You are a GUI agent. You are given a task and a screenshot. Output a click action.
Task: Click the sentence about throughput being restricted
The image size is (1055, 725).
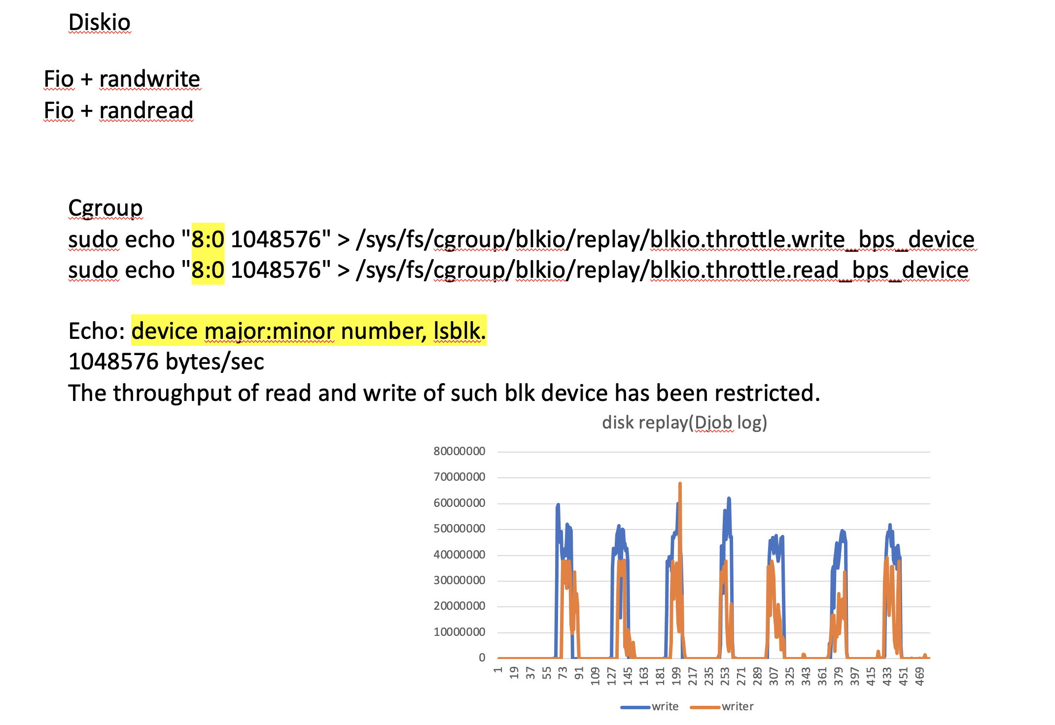[444, 393]
